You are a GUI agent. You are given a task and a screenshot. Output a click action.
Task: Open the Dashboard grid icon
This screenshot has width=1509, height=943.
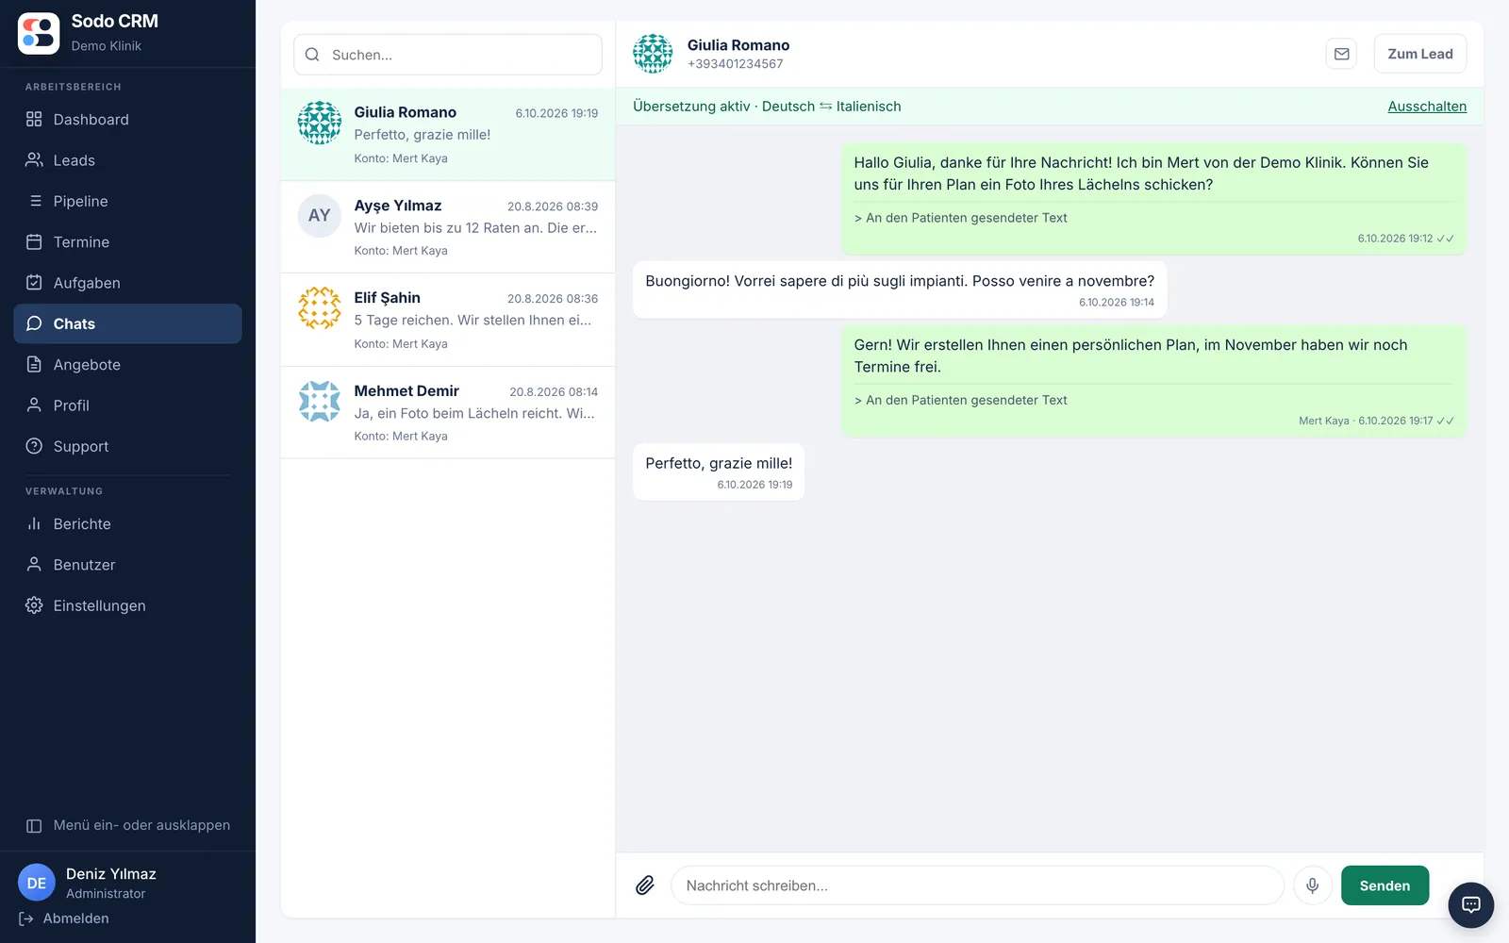pyautogui.click(x=34, y=119)
